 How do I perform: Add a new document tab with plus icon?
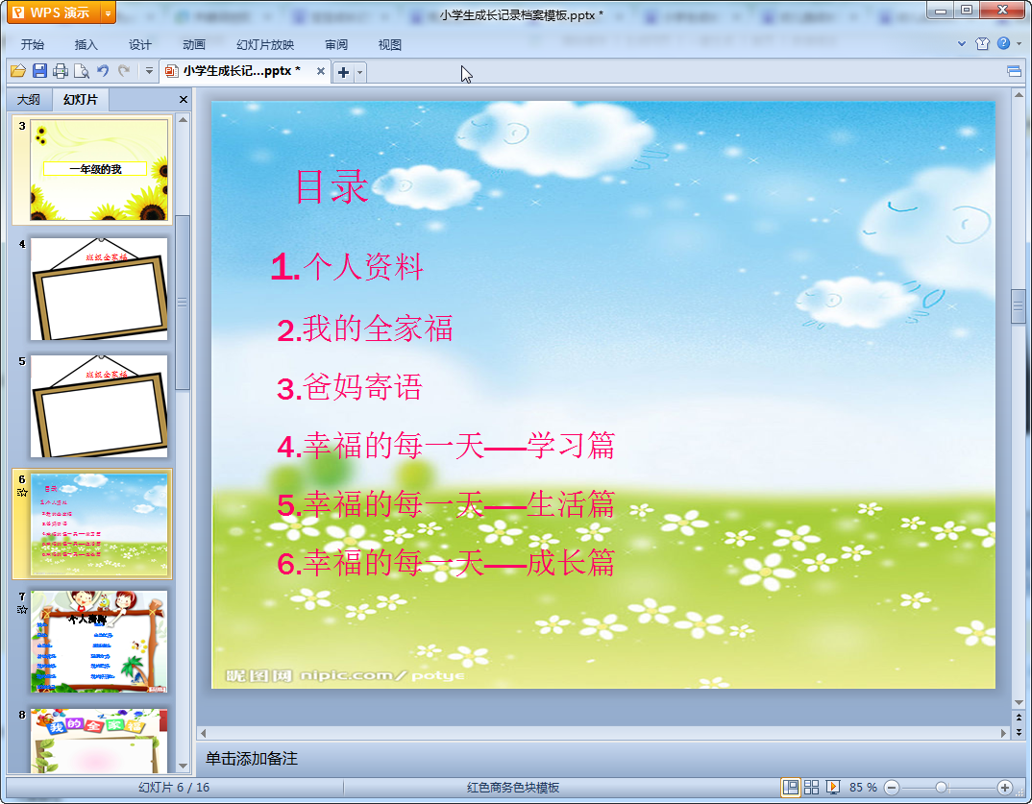(x=343, y=72)
